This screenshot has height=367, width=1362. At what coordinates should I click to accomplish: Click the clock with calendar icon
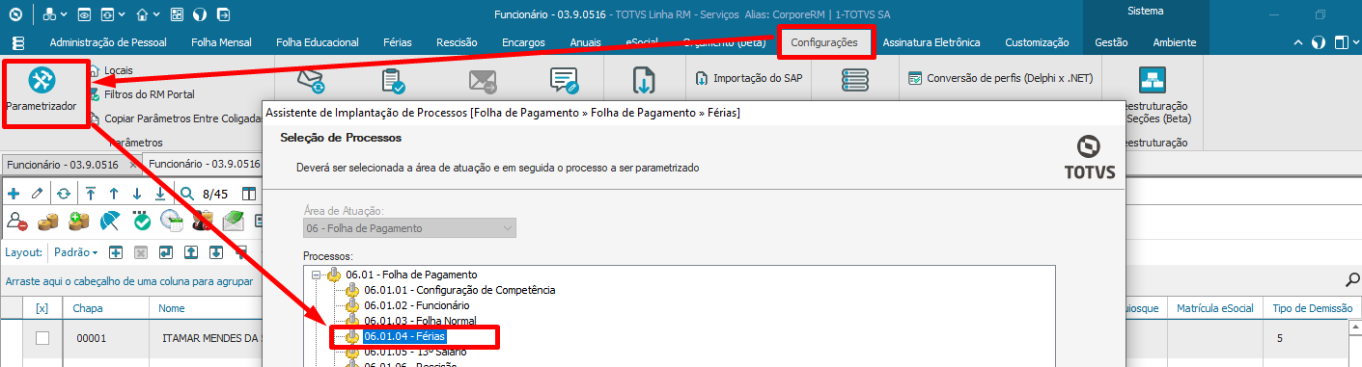(172, 222)
